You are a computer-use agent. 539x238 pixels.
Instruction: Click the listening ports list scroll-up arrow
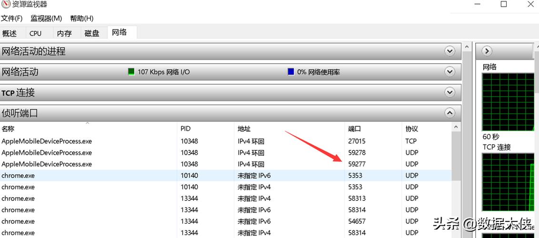click(456, 127)
